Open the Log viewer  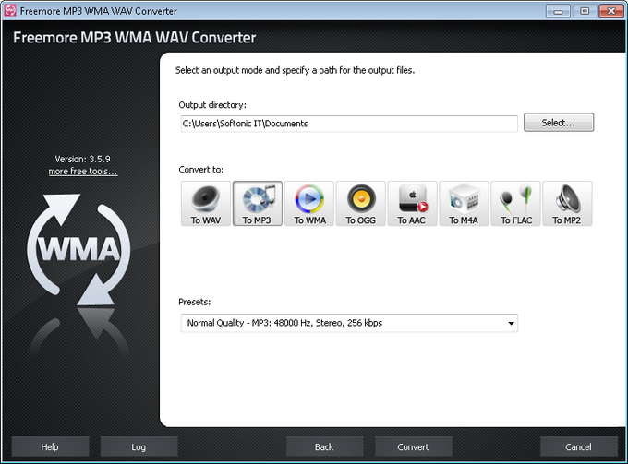(x=139, y=446)
